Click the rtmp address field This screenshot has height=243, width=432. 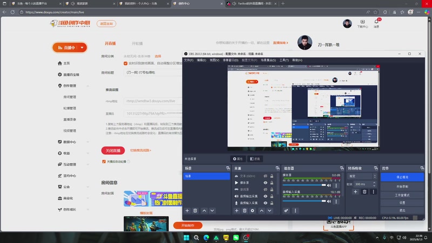tap(153, 101)
